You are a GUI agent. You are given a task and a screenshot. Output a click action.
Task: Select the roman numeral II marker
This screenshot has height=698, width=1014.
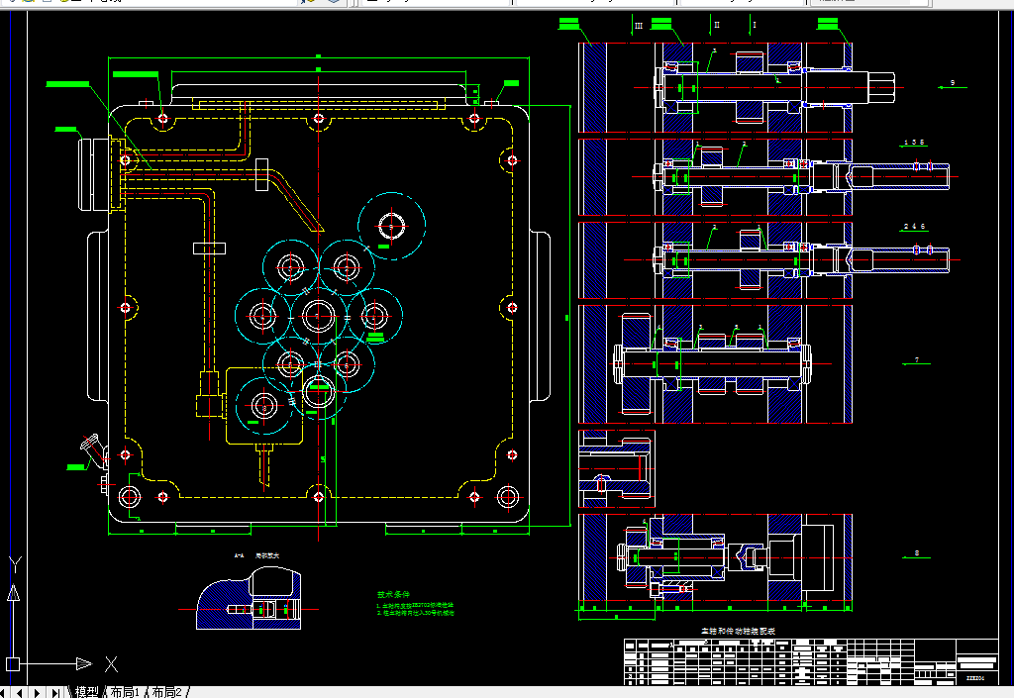tap(717, 25)
